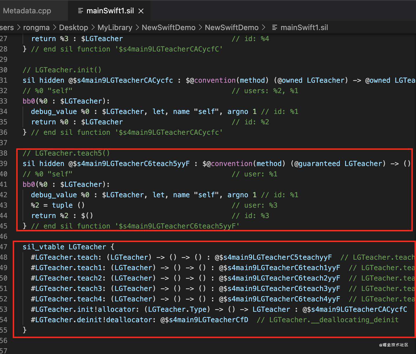Select the mainSwift1.sil tab

point(110,11)
